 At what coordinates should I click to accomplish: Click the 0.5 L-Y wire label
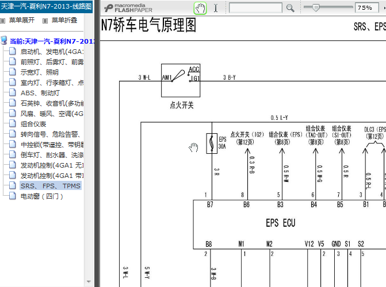click(x=280, y=118)
